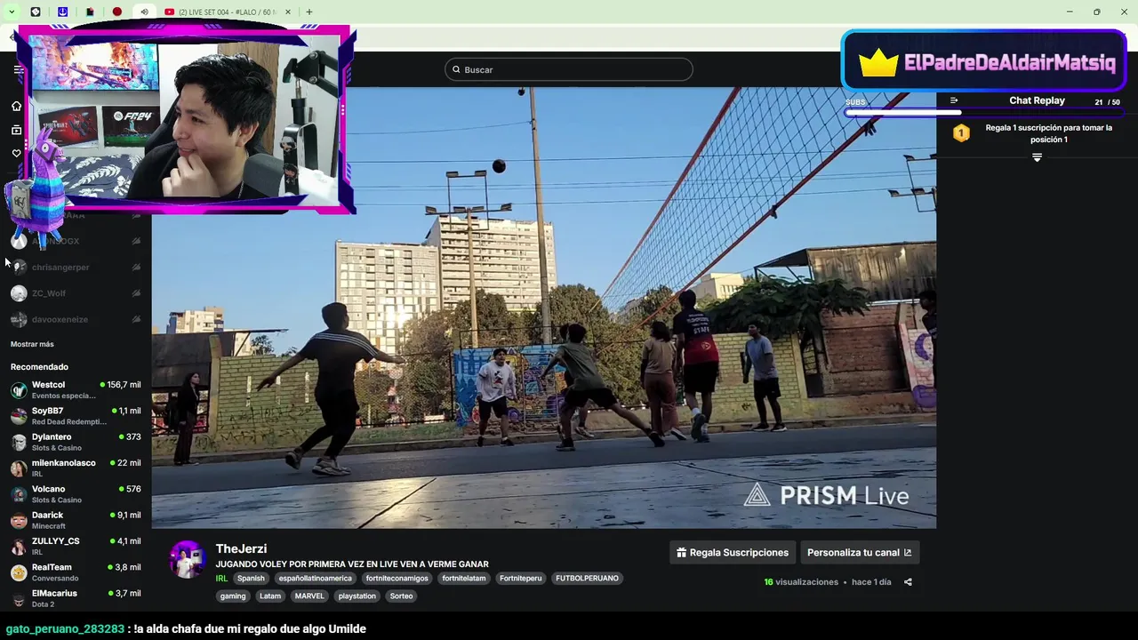1138x640 pixels.
Task: Switch to the blue download-icon pinned tab
Action: click(62, 12)
